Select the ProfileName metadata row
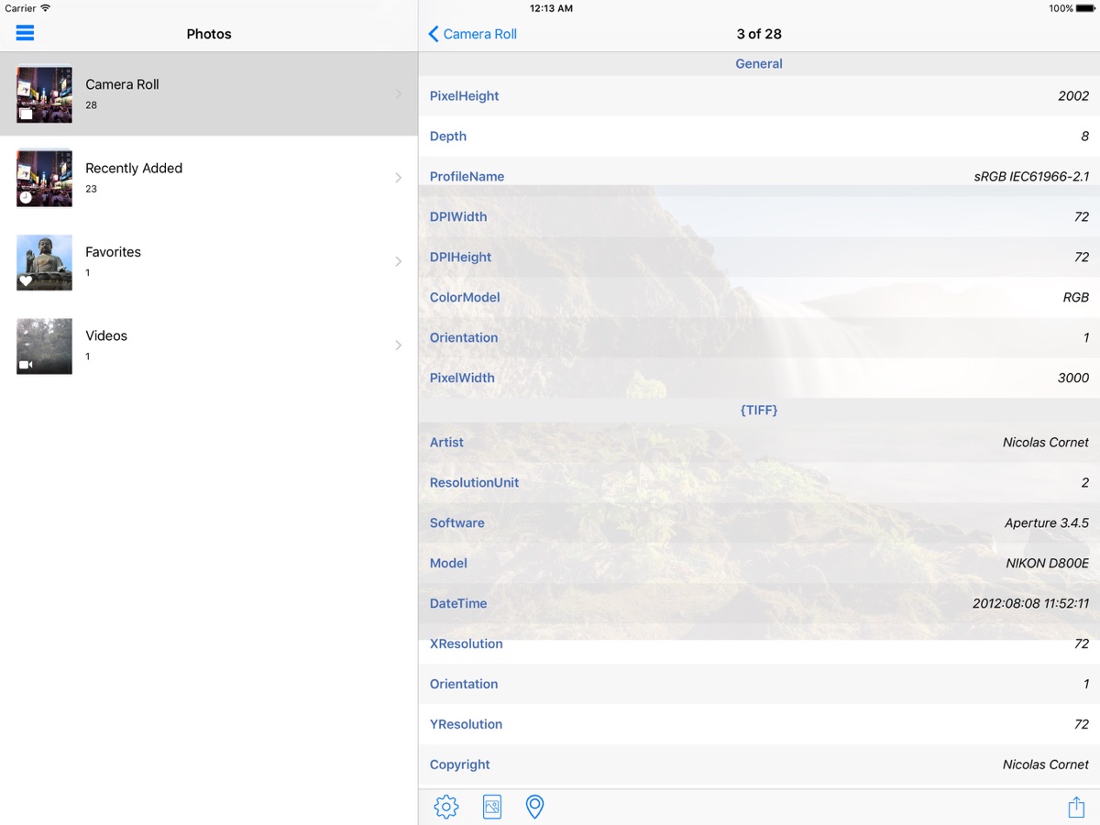The height and width of the screenshot is (825, 1100). click(759, 176)
